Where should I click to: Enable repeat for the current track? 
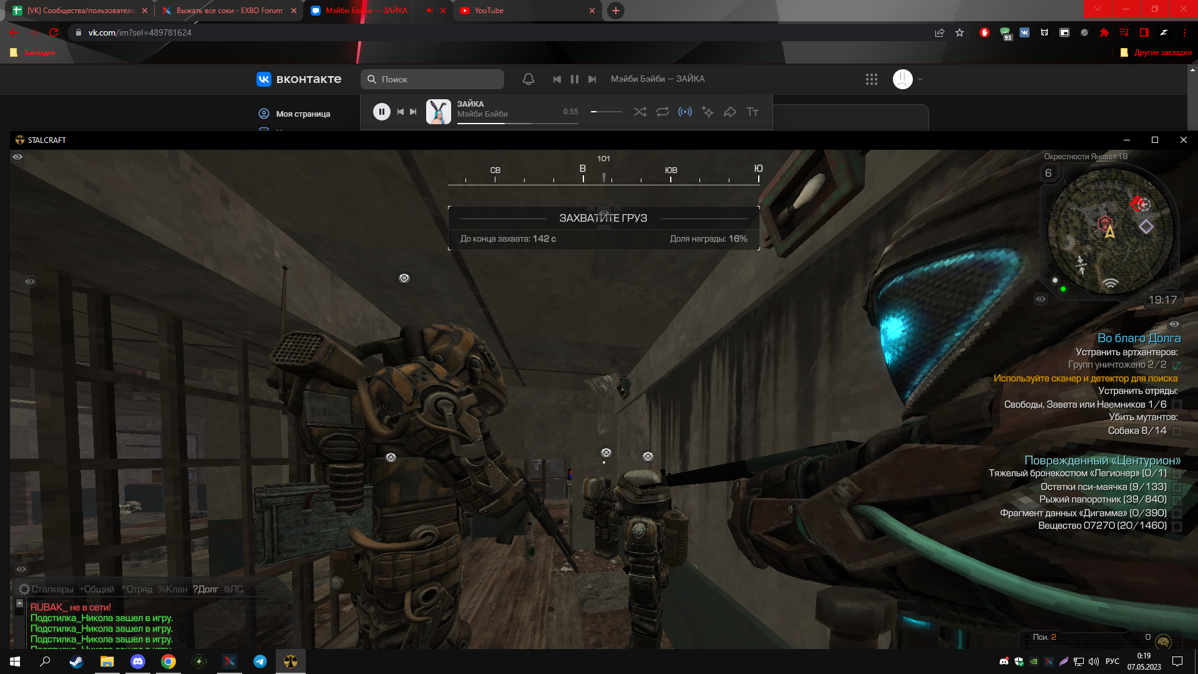663,112
